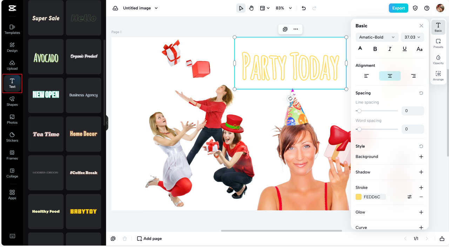Open the Collage sidebar panel
The image size is (449, 247).
pos(12,173)
